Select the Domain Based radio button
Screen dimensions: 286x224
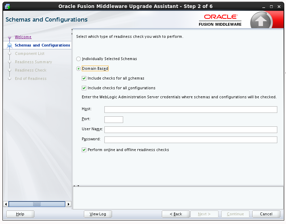point(78,69)
